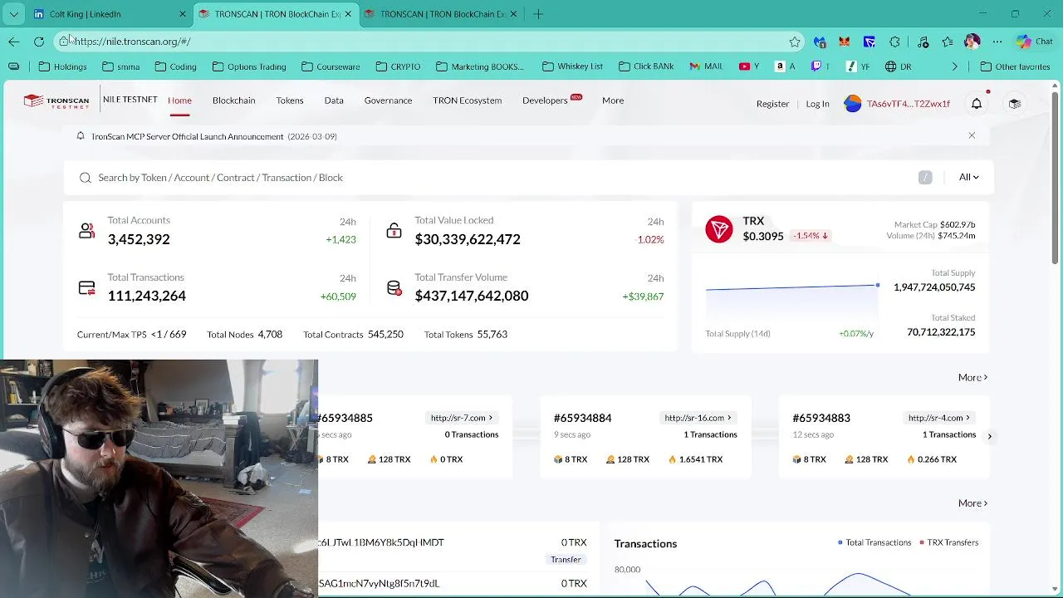
Task: Click the Total Accounts people icon
Action: (86, 231)
